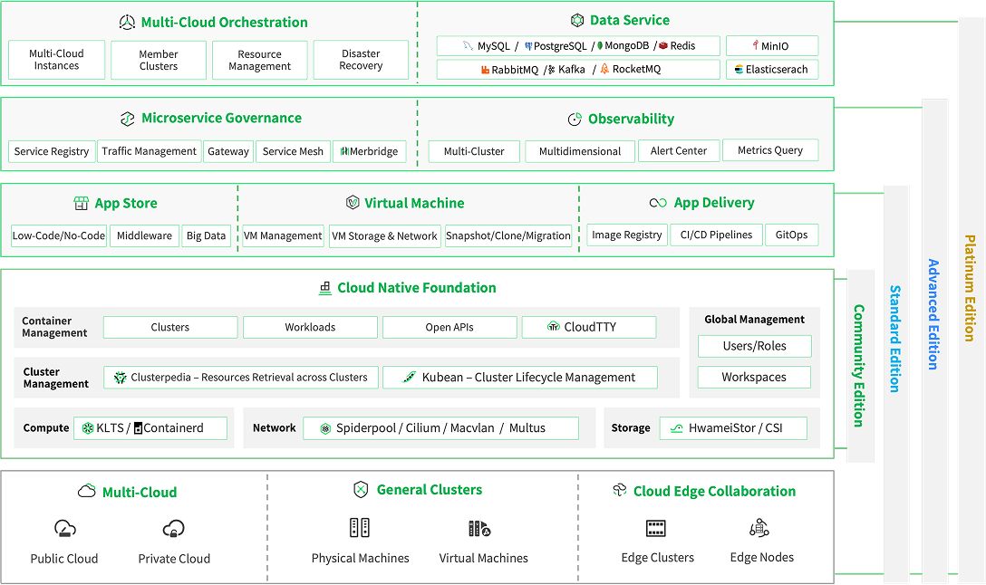986x585 pixels.
Task: Click the Cloud Edge Collaboration heading icon
Action: click(x=619, y=490)
